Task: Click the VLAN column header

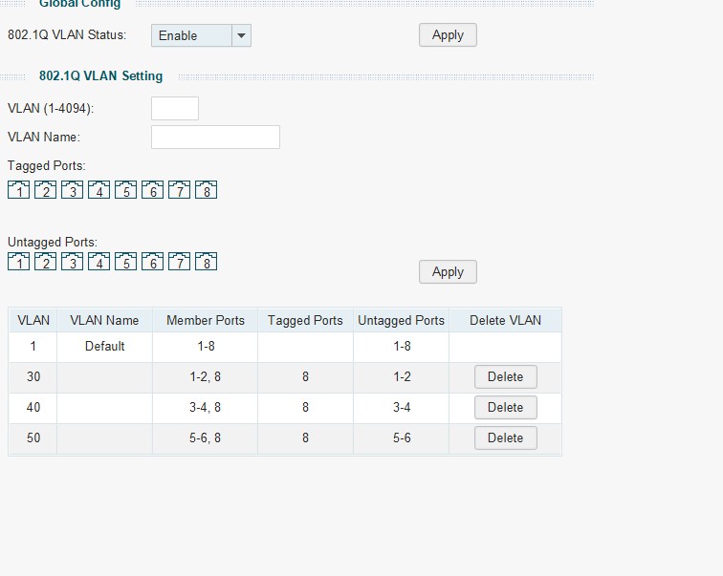Action: pyautogui.click(x=33, y=320)
